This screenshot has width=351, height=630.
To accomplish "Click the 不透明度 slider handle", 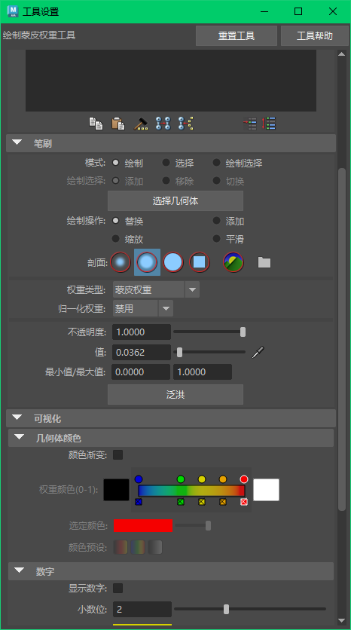I will tap(243, 332).
